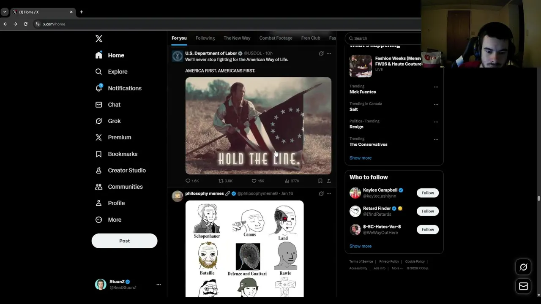Open the More menu in the sidebar
541x304 pixels.
pyautogui.click(x=108, y=220)
